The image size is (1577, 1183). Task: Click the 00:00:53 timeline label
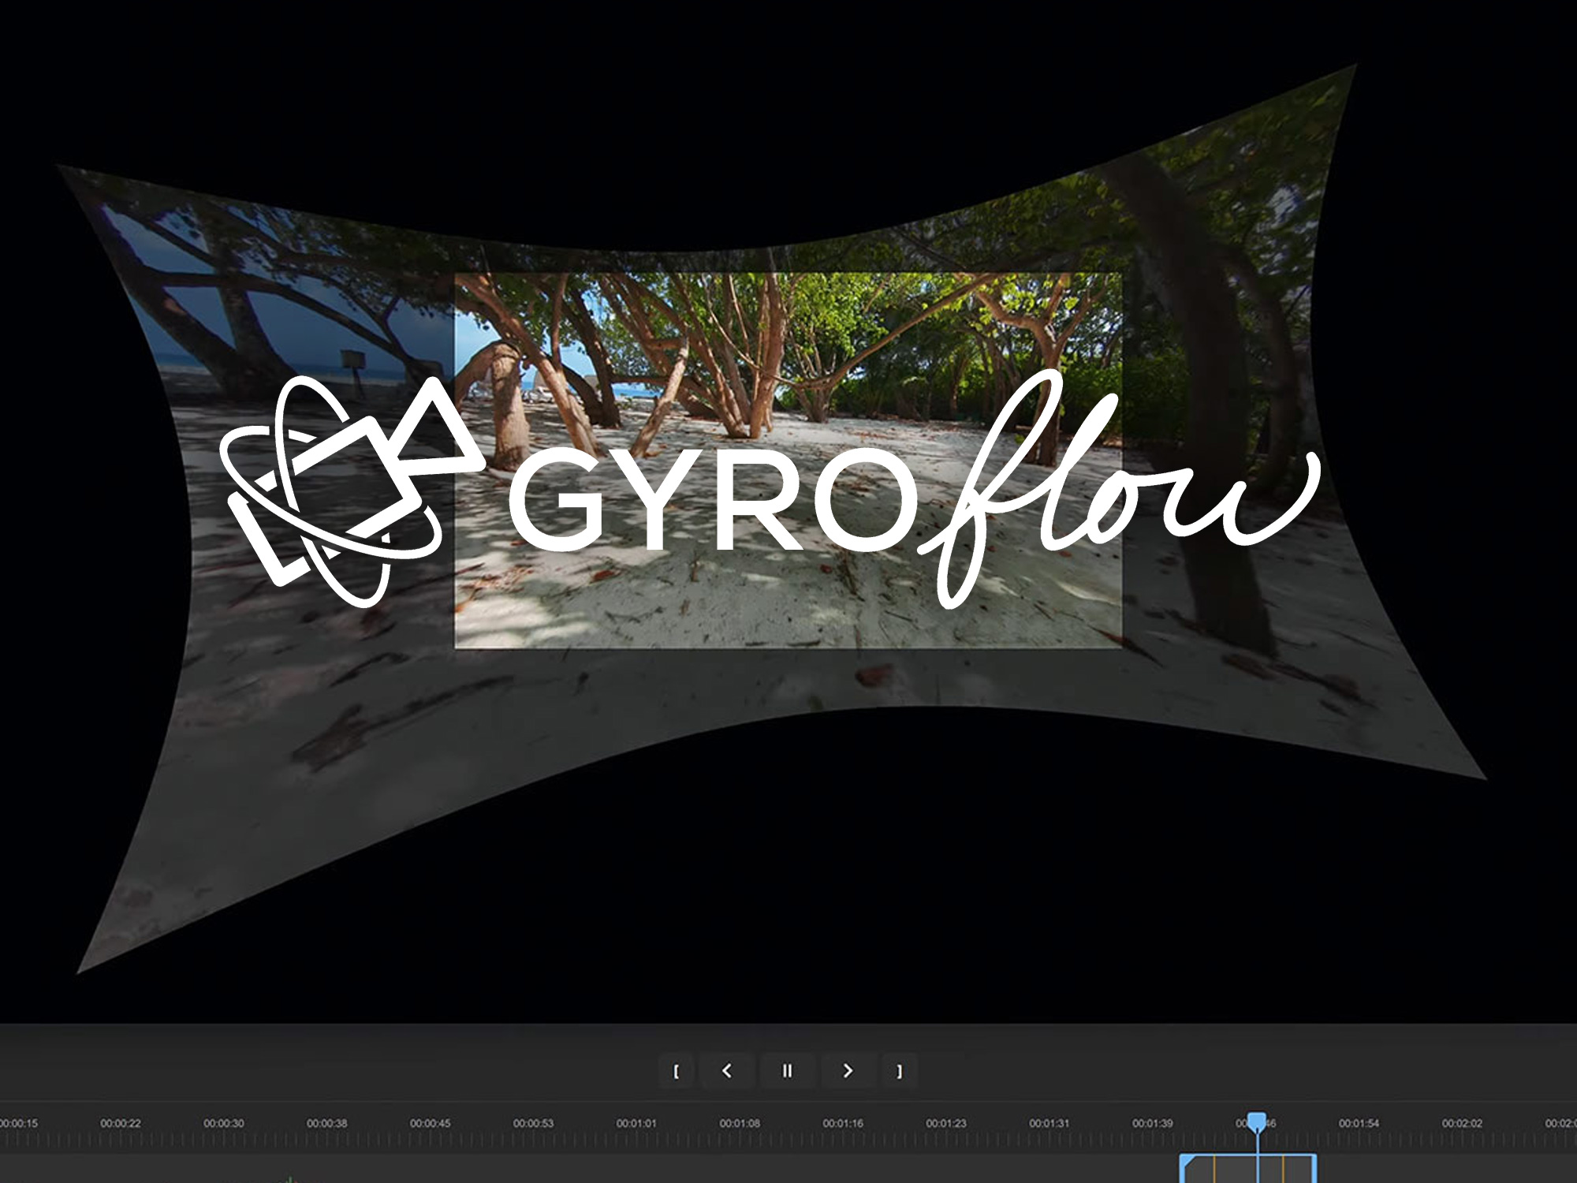click(x=534, y=1123)
